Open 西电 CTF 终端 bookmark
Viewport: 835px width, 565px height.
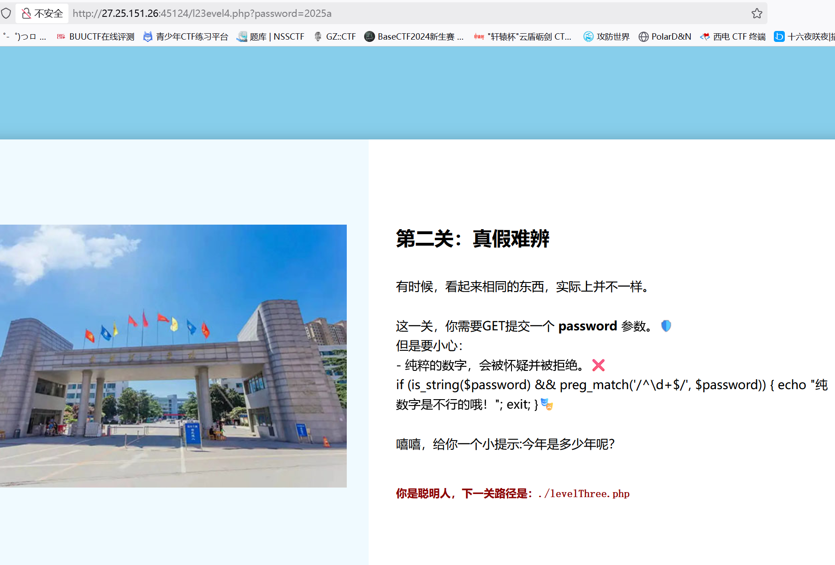pos(733,36)
